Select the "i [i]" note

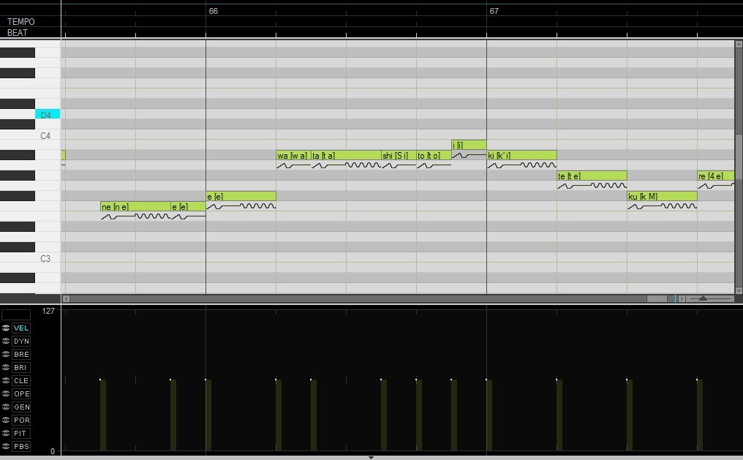point(469,145)
